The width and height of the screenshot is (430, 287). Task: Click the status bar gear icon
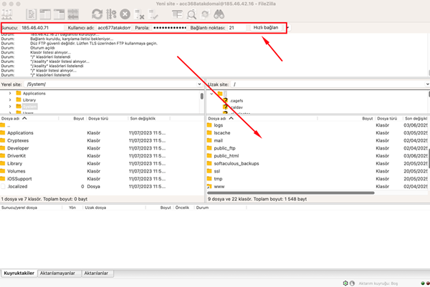345,283
